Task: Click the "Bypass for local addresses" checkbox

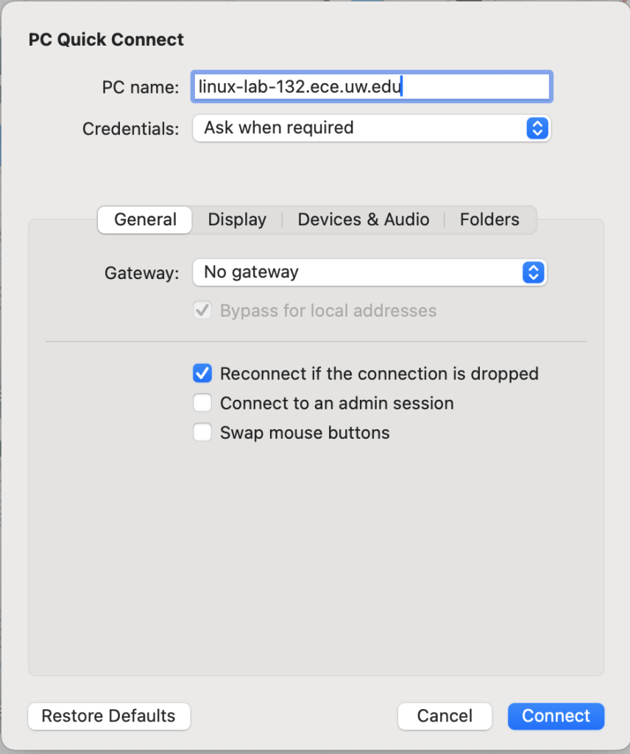Action: click(202, 310)
